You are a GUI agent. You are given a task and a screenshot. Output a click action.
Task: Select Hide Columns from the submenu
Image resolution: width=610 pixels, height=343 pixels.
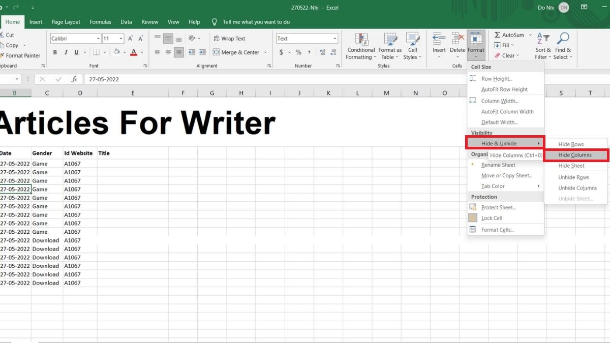coord(574,155)
